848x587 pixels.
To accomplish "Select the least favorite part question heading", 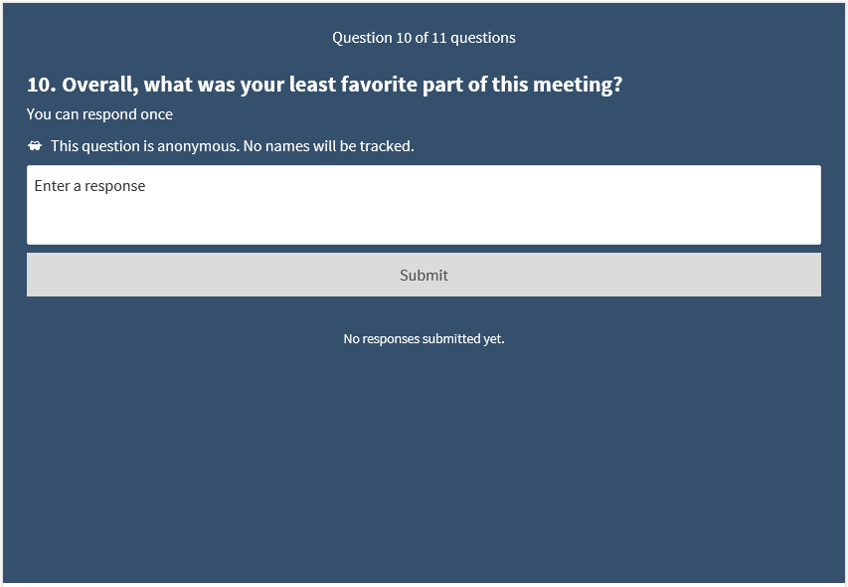I will coord(324,85).
